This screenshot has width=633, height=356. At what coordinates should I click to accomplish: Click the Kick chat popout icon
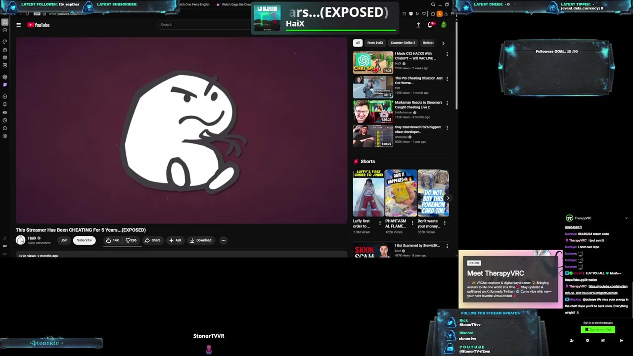603,340
